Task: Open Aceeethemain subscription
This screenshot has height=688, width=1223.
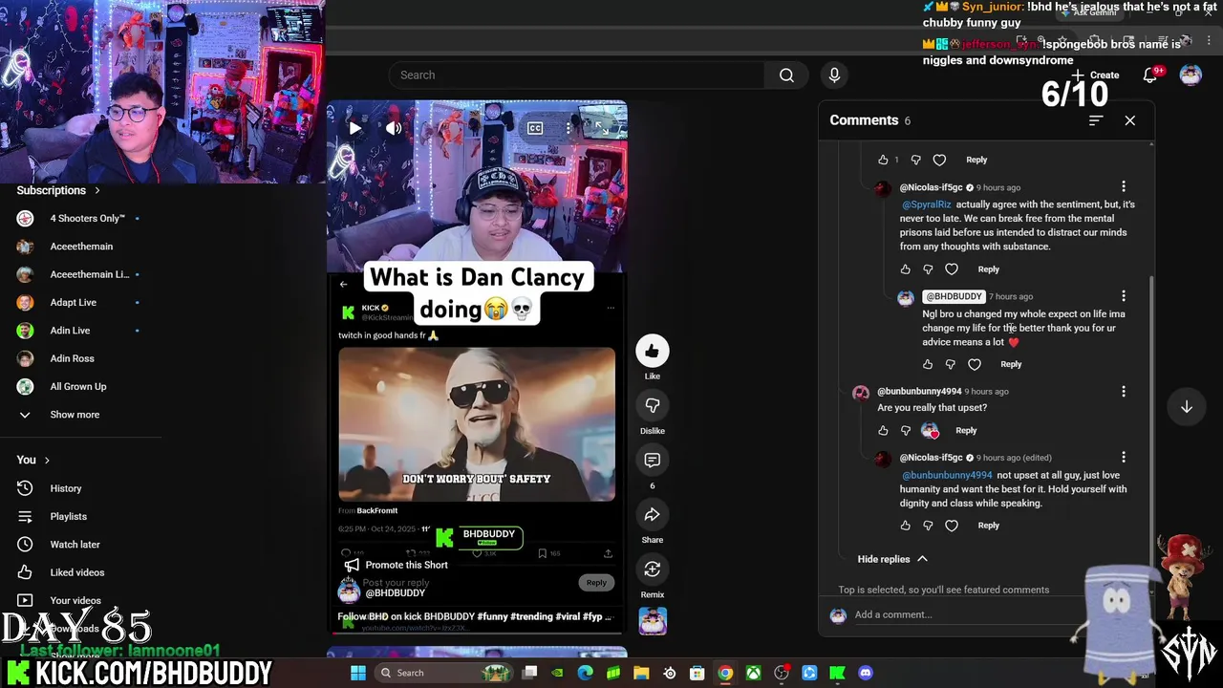Action: 81,247
